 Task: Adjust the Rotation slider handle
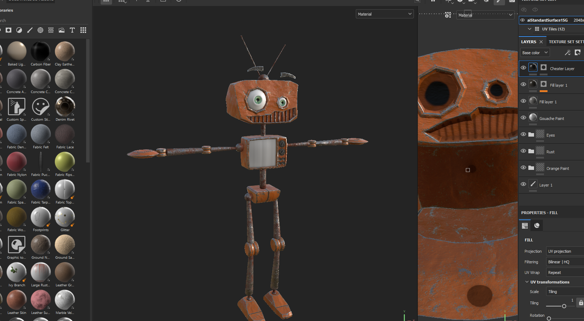[x=549, y=319]
